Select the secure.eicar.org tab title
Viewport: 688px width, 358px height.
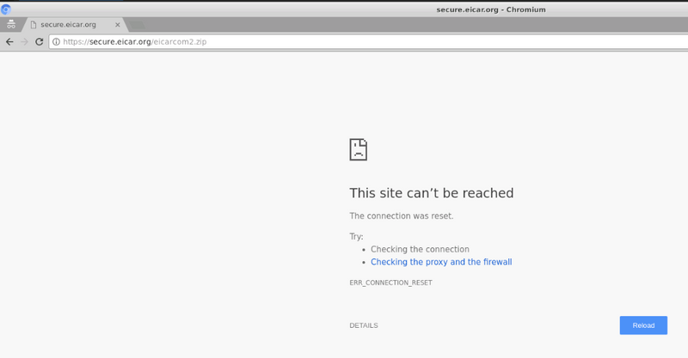tap(69, 25)
